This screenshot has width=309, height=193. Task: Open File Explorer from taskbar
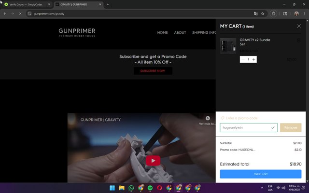122,188
